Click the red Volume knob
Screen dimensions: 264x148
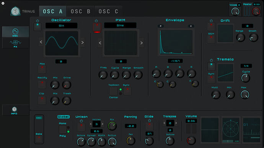click(191, 141)
